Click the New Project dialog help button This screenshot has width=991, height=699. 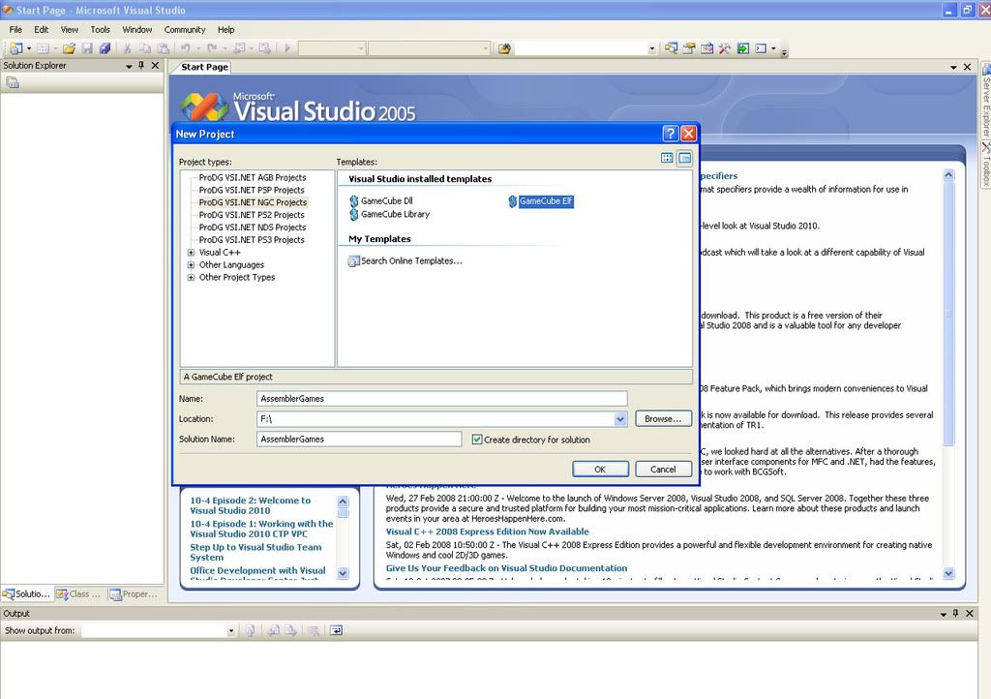670,134
